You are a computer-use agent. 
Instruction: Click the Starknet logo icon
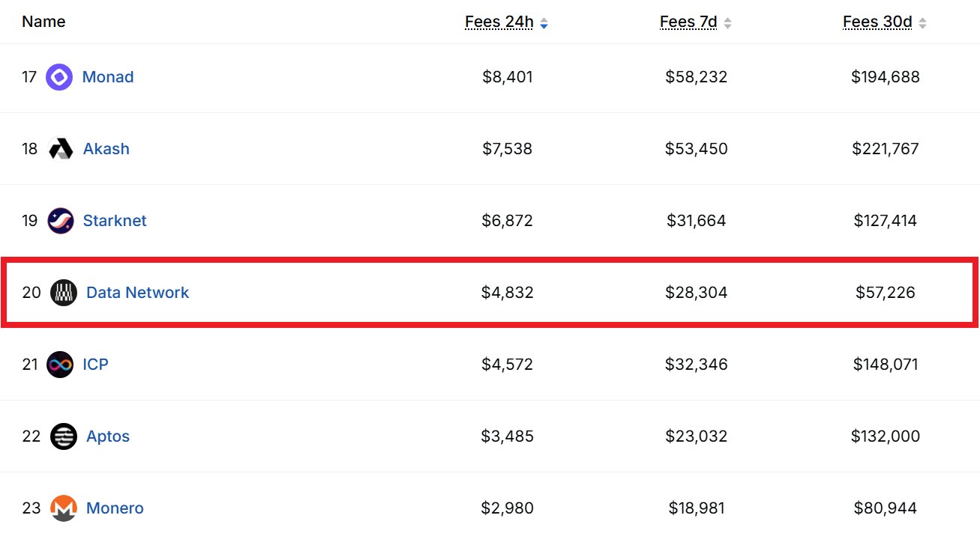(x=60, y=221)
